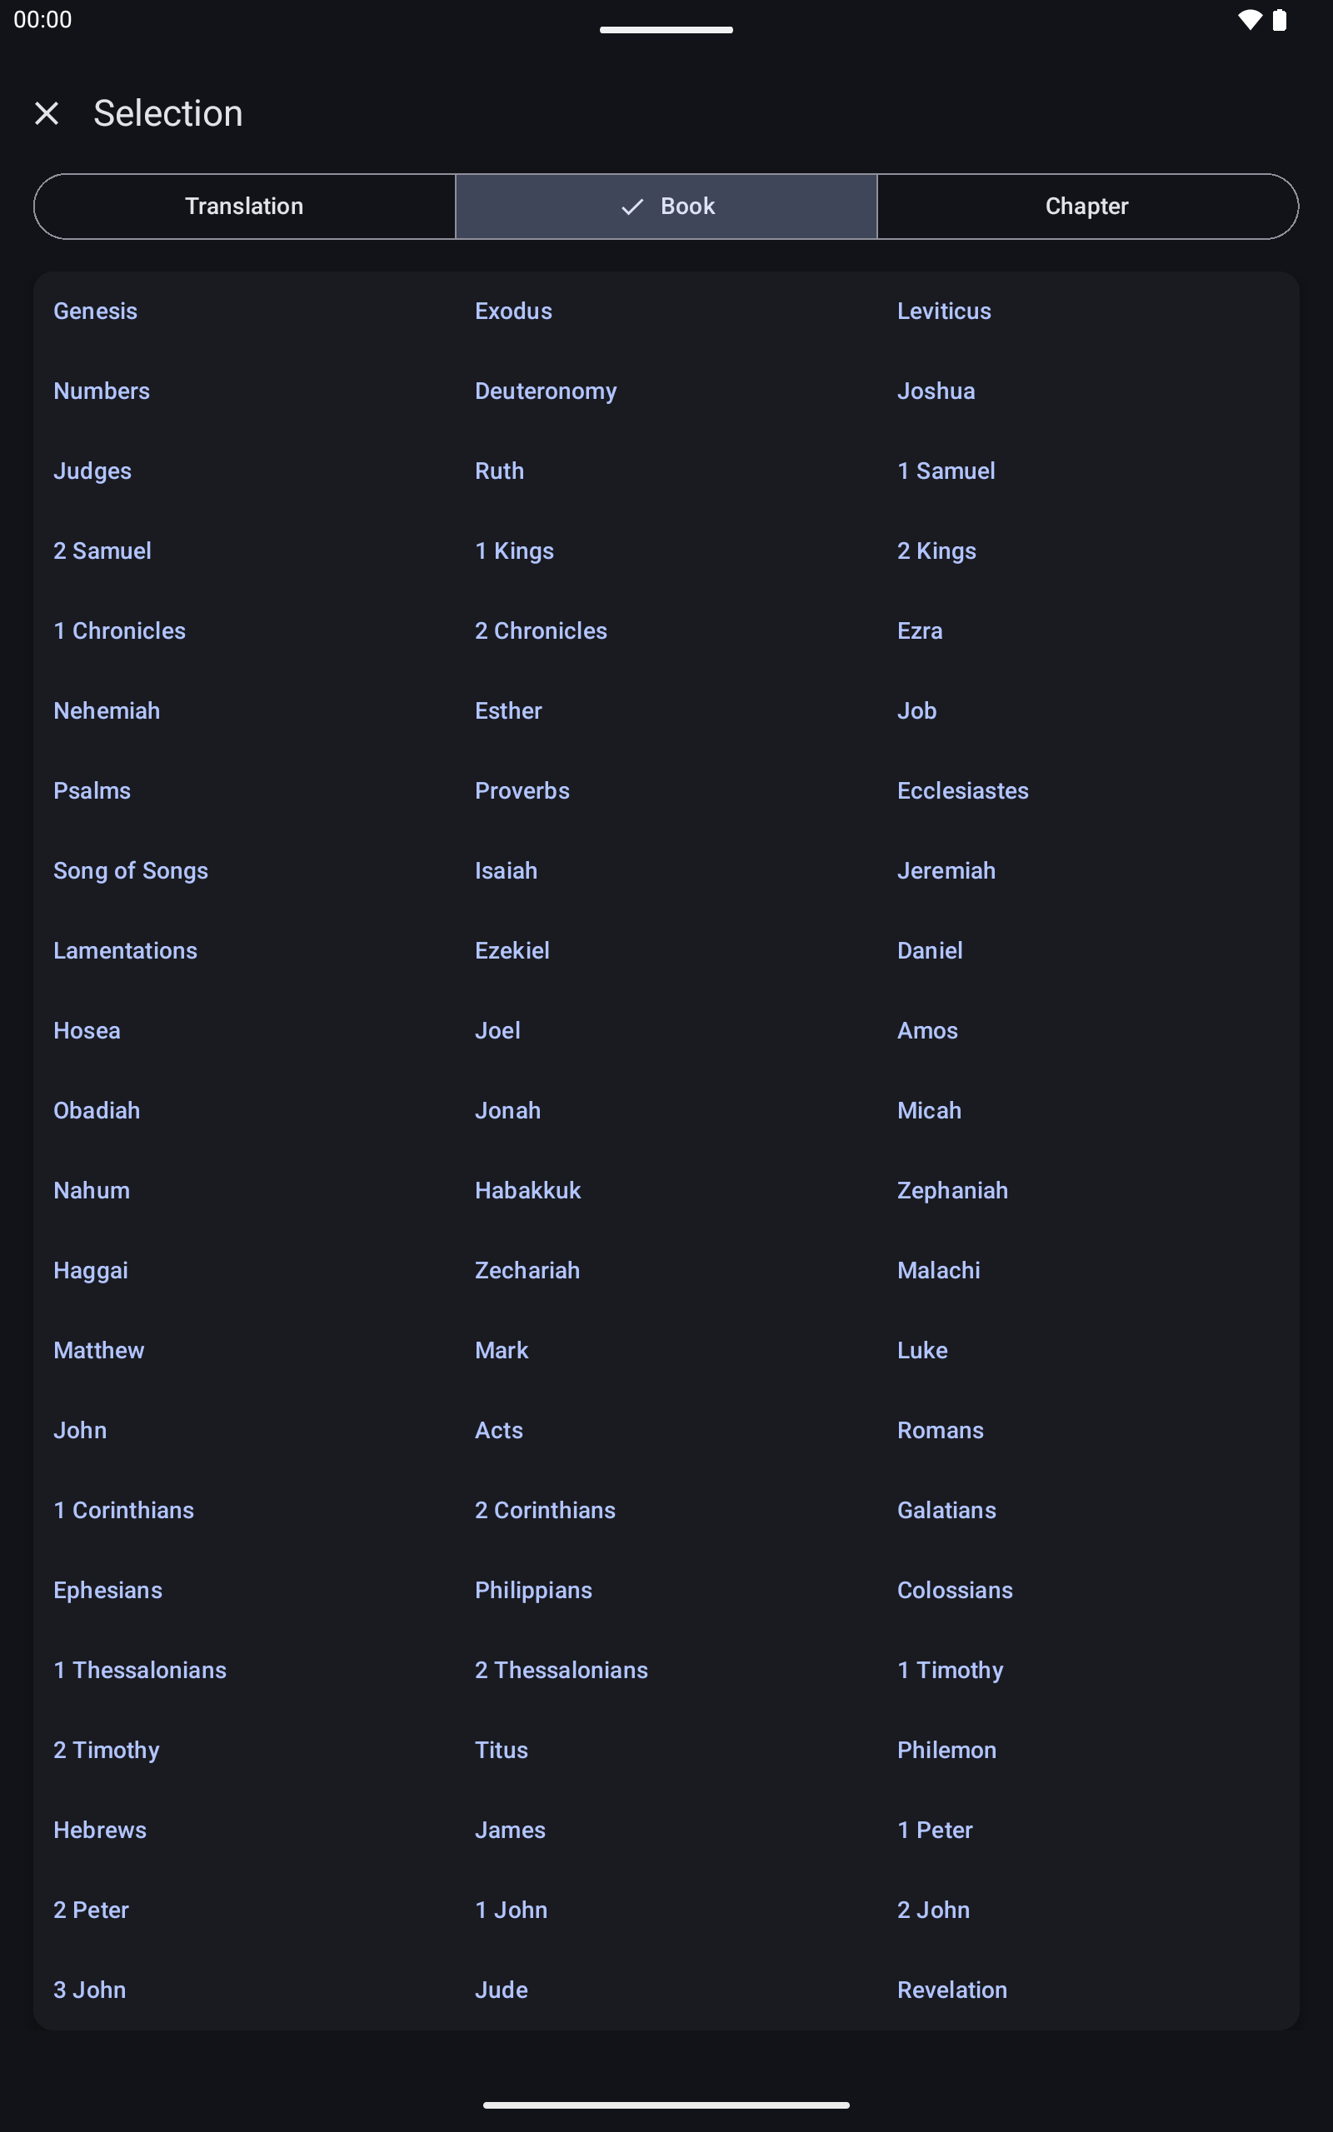The height and width of the screenshot is (2132, 1333).
Task: Switch to the Translation tab
Action: click(244, 207)
